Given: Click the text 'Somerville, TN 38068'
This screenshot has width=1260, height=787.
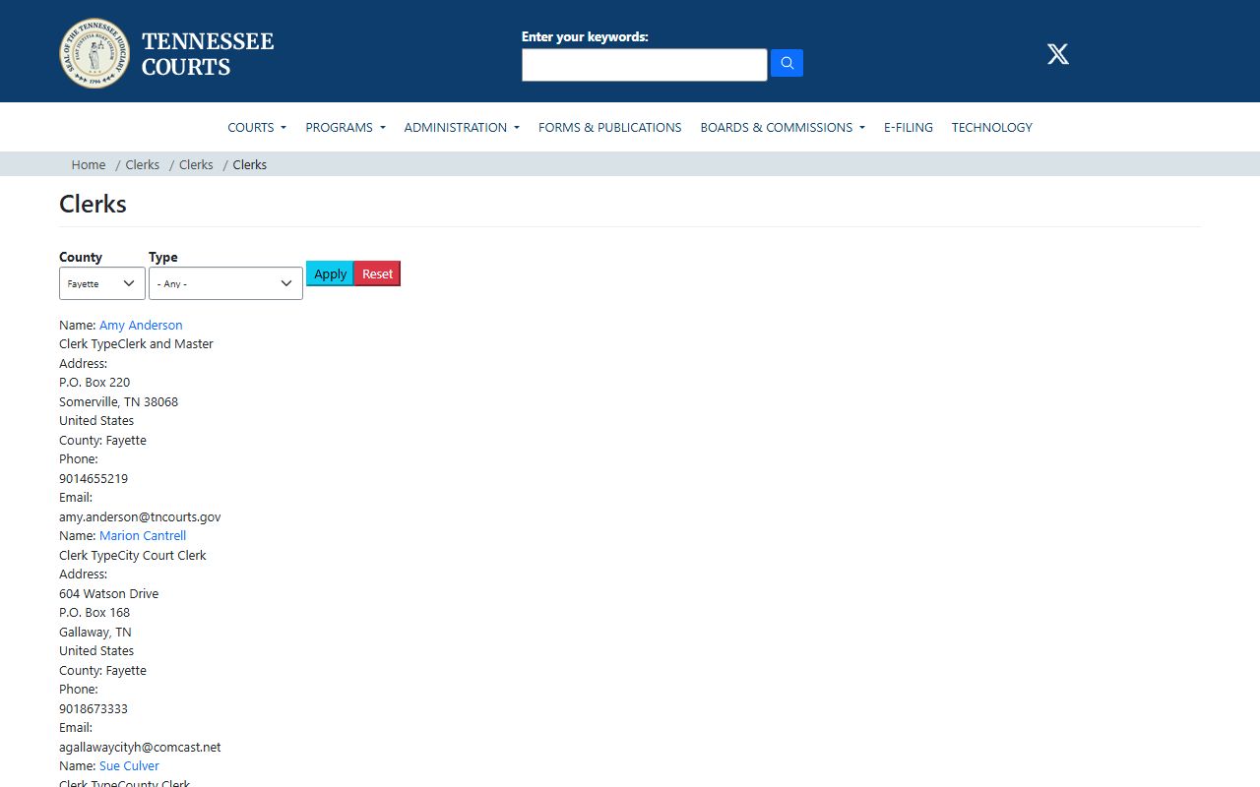Looking at the screenshot, I should (118, 401).
